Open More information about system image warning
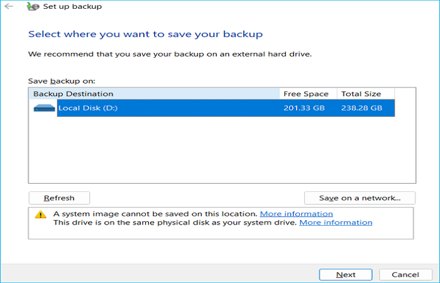The width and height of the screenshot is (440, 283). (296, 214)
